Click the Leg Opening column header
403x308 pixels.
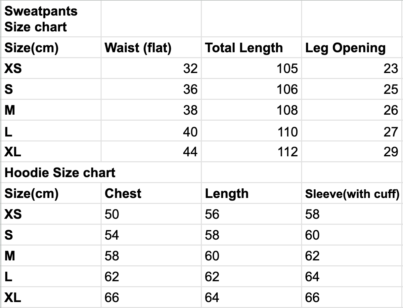(x=345, y=48)
